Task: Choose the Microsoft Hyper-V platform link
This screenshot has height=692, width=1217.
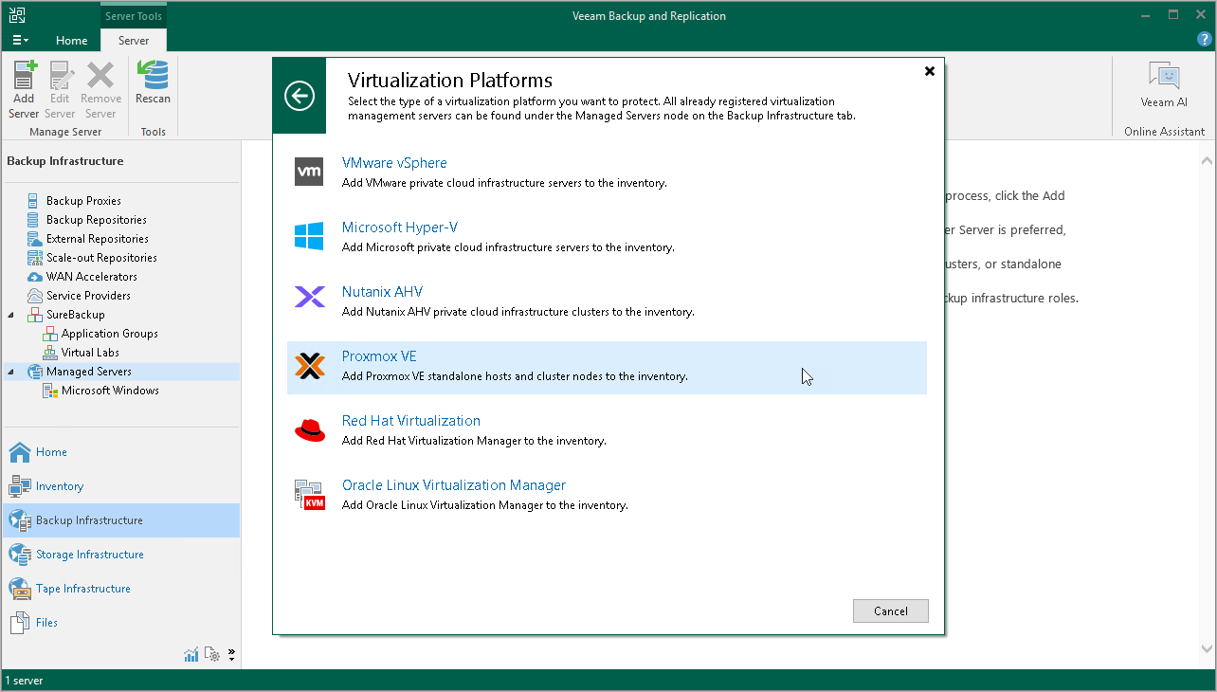Action: click(399, 228)
